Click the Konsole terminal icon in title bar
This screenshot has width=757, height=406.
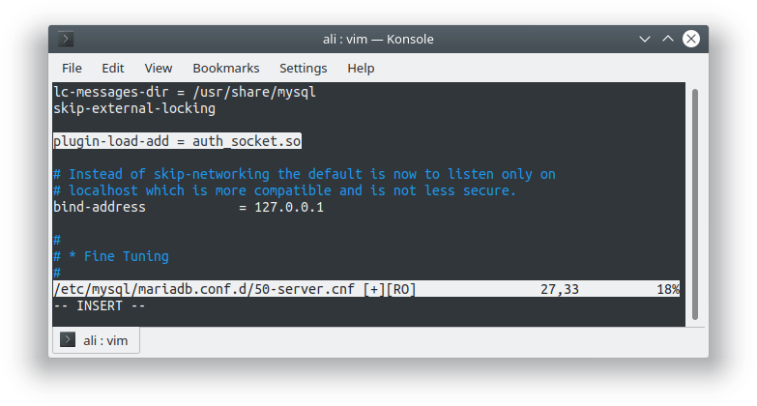65,40
